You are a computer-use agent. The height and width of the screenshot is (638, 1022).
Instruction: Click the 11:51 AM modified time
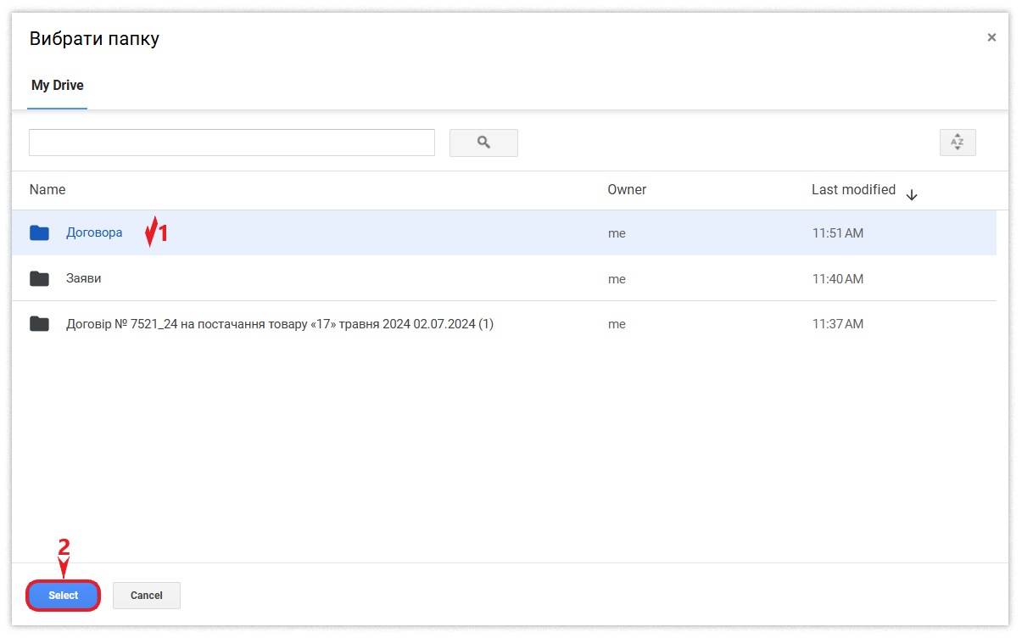tap(837, 233)
